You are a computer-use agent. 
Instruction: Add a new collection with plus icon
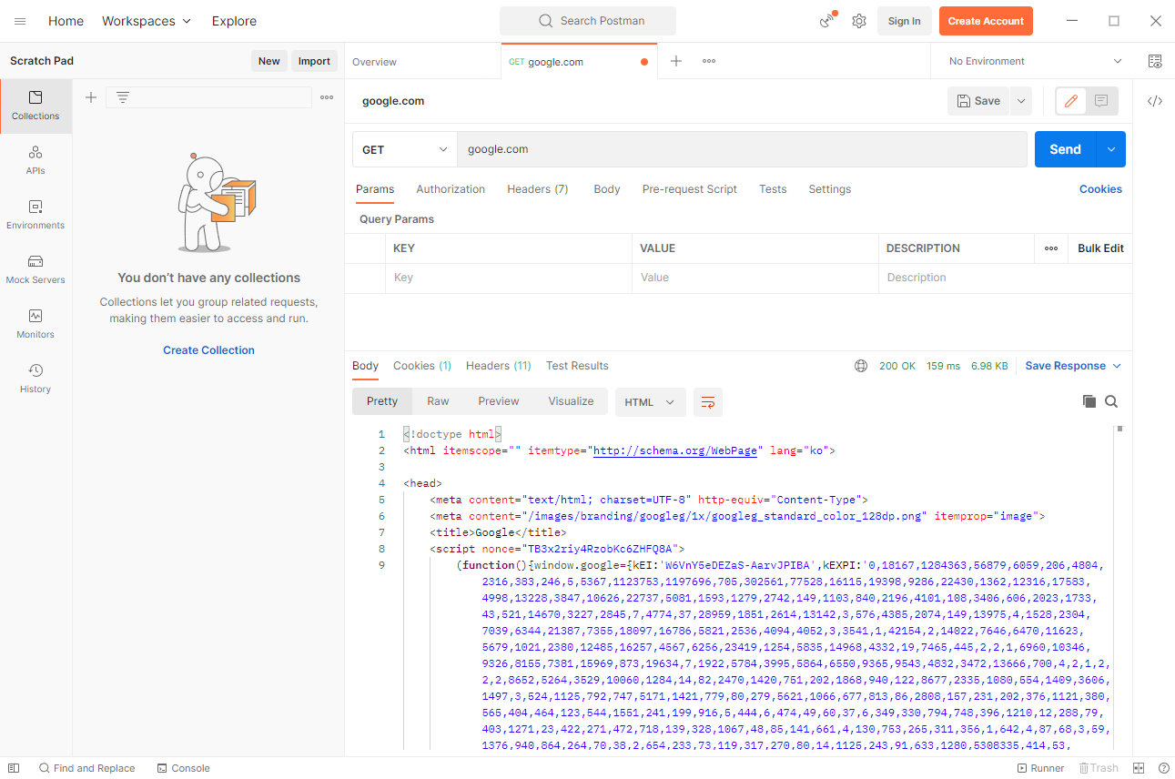pyautogui.click(x=91, y=97)
